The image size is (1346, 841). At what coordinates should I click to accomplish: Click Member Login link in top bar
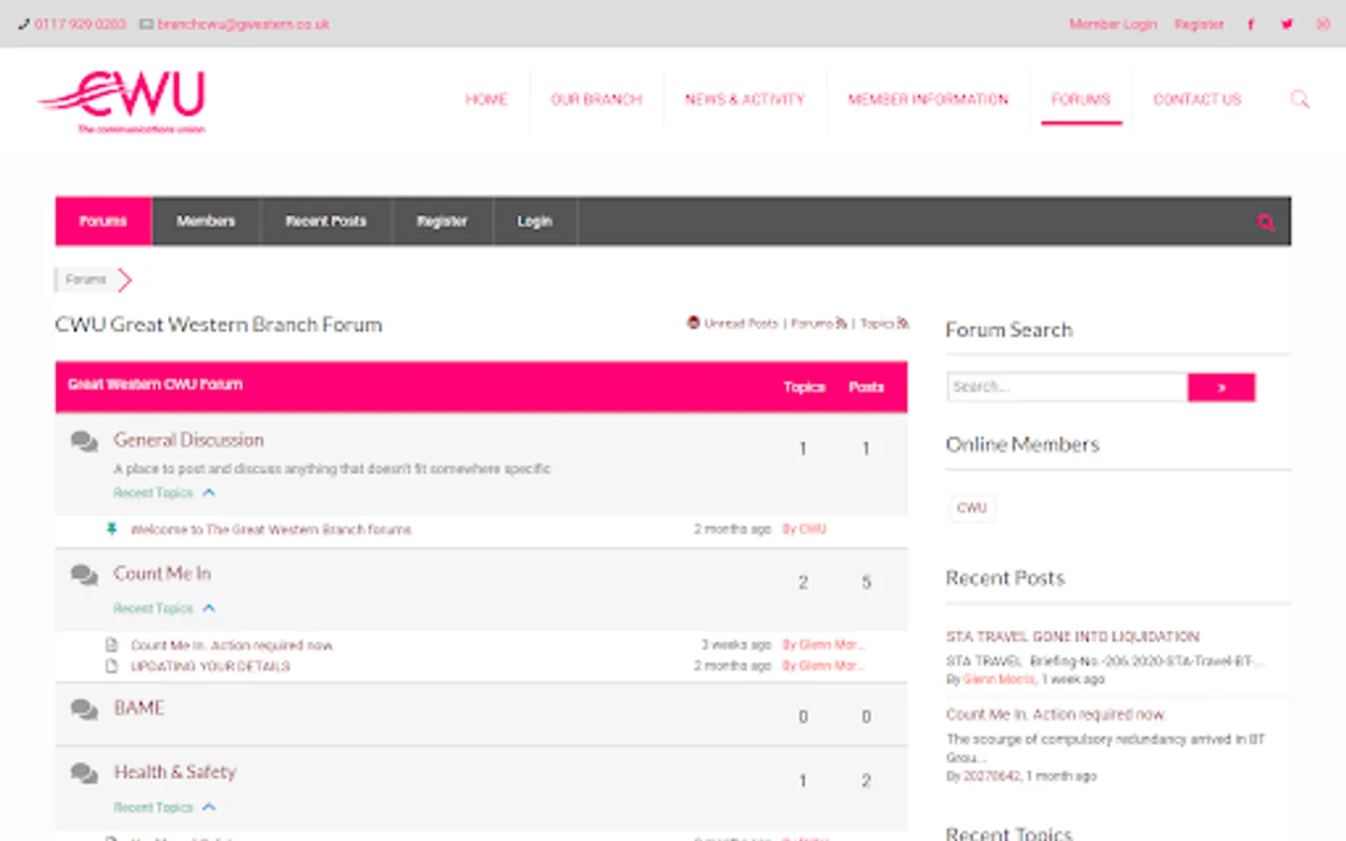coord(1113,24)
